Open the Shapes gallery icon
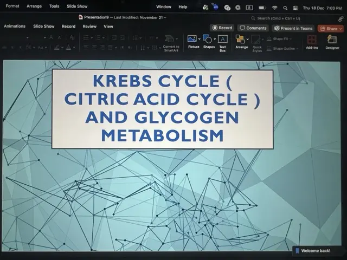 [x=207, y=39]
